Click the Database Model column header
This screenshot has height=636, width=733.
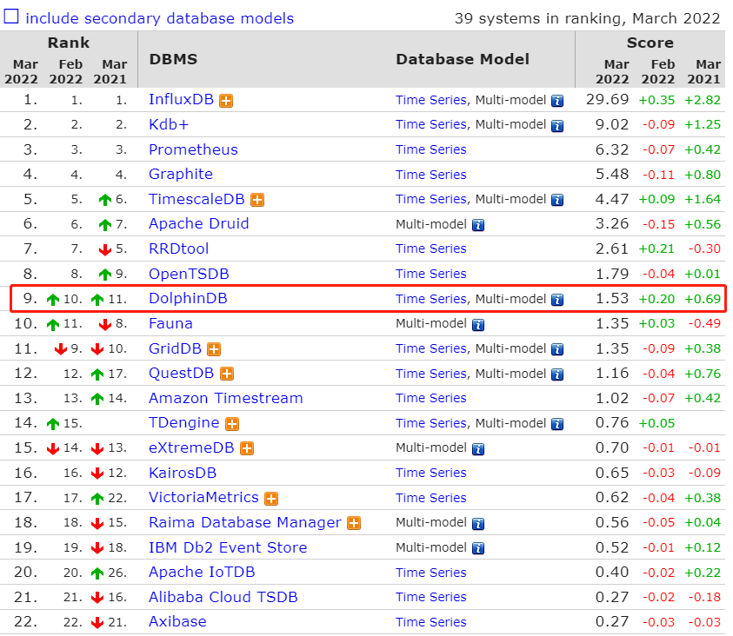(x=463, y=59)
